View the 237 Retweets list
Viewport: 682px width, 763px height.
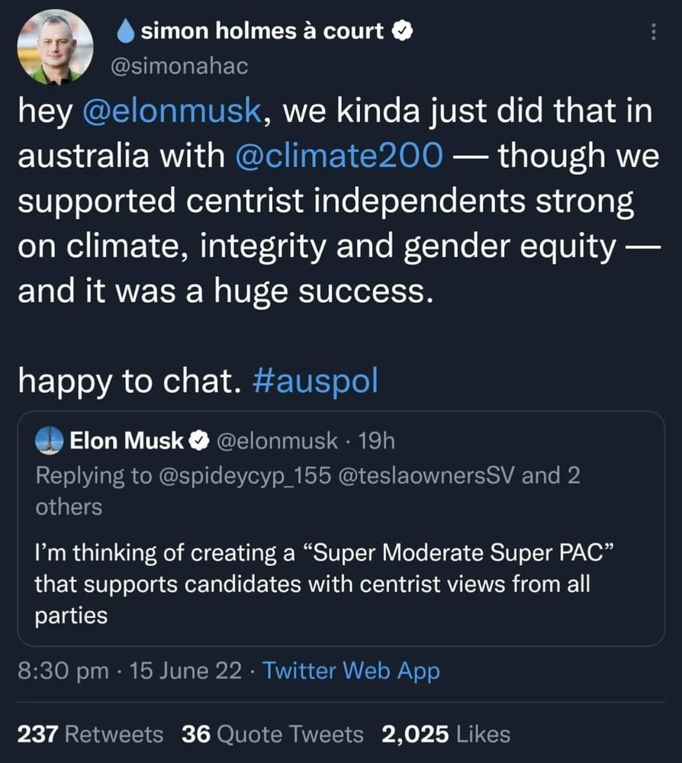(90, 734)
